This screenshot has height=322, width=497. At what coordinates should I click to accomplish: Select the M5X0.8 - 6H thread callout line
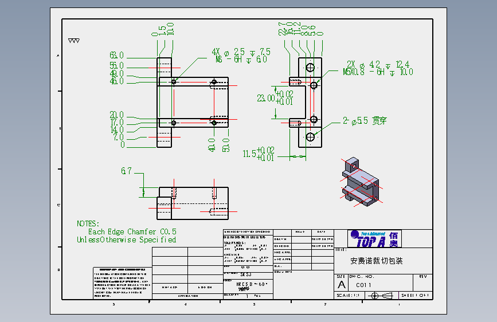pos(378,72)
